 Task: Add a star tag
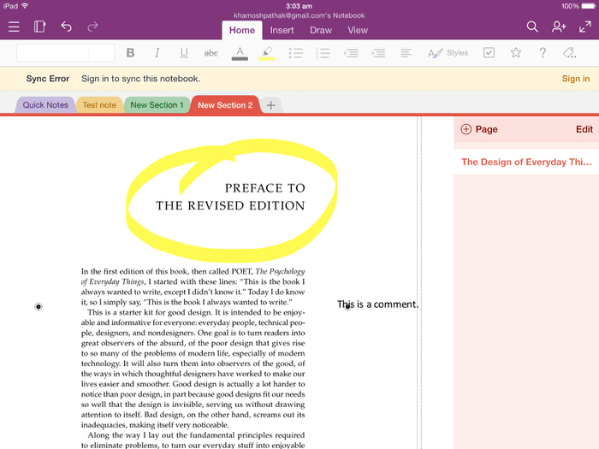(516, 53)
